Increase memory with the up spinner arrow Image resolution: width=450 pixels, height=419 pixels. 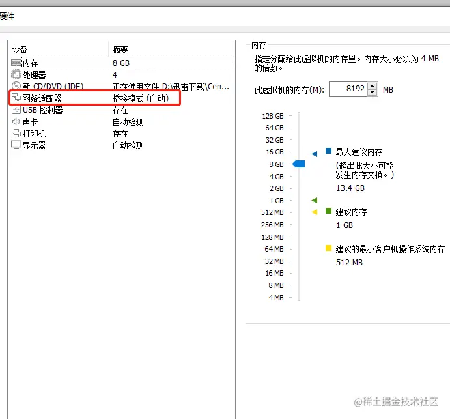coord(373,86)
